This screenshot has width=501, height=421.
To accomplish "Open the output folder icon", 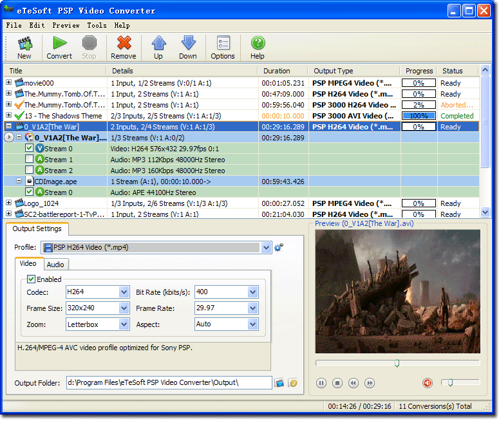I will [x=292, y=382].
